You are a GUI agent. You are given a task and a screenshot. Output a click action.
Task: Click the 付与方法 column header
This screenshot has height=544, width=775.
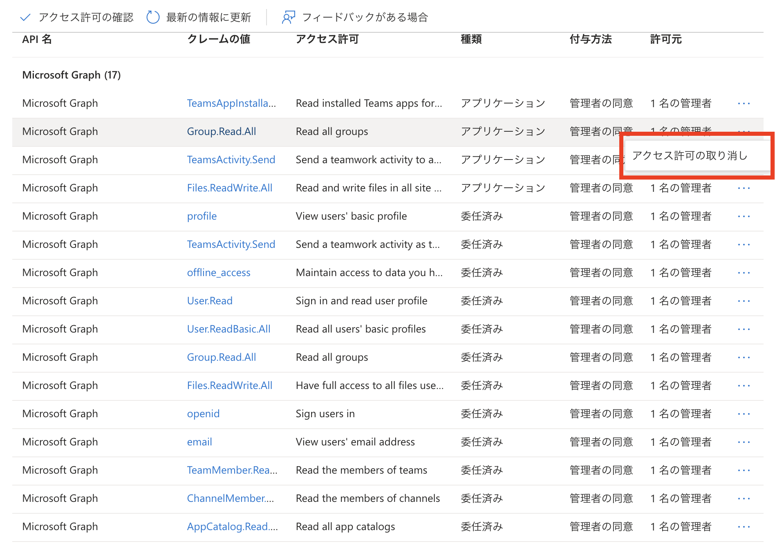click(591, 39)
